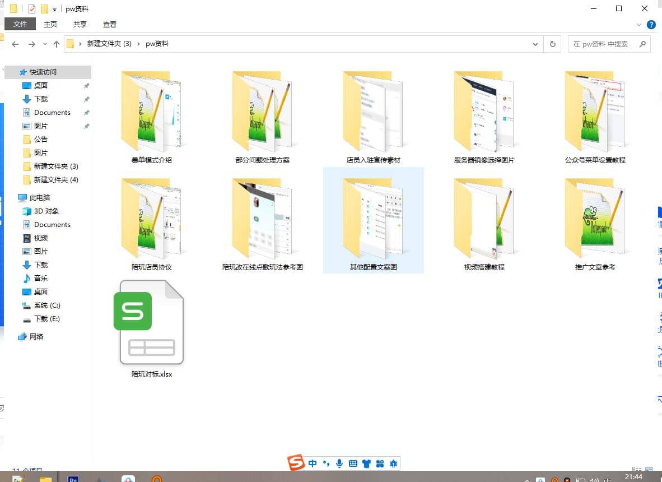Open recent locations dropdown arrow

(x=44, y=44)
